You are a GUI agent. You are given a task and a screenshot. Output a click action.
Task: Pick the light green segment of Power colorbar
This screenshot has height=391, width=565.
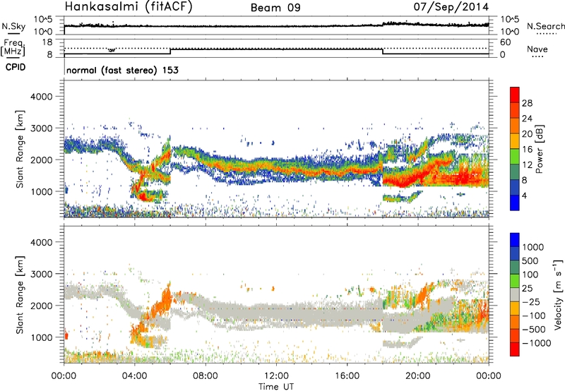click(515, 157)
